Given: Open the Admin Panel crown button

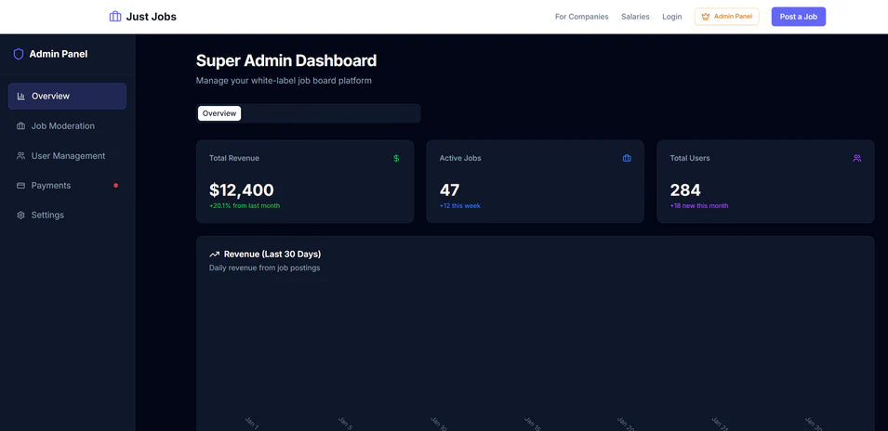Looking at the screenshot, I should point(726,17).
